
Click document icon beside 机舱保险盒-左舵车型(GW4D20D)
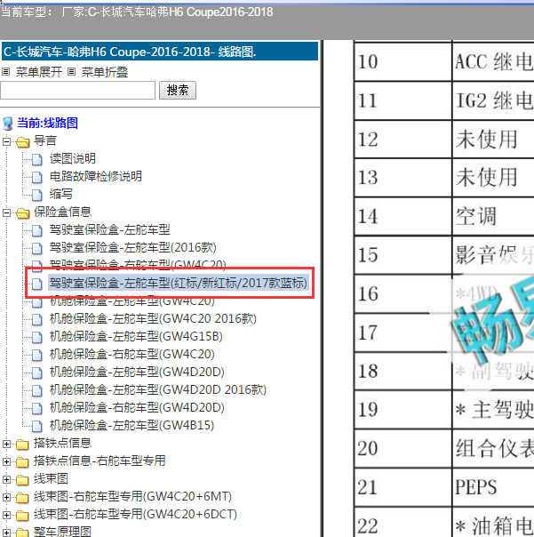click(37, 373)
